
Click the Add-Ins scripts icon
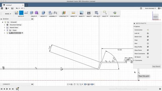[96, 13]
